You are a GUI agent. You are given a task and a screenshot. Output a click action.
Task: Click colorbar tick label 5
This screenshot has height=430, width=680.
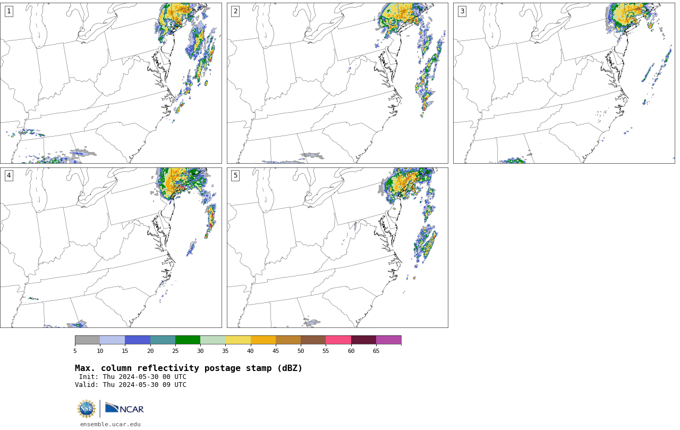(x=75, y=351)
